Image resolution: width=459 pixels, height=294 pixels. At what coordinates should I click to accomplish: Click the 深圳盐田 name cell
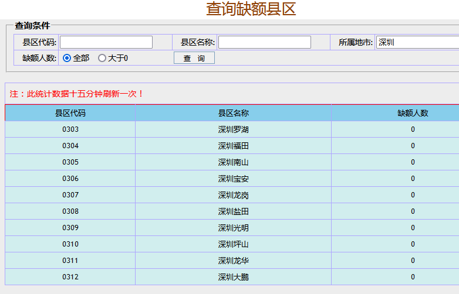(233, 211)
